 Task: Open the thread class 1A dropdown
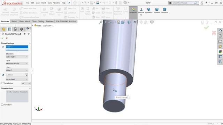pos(26,83)
